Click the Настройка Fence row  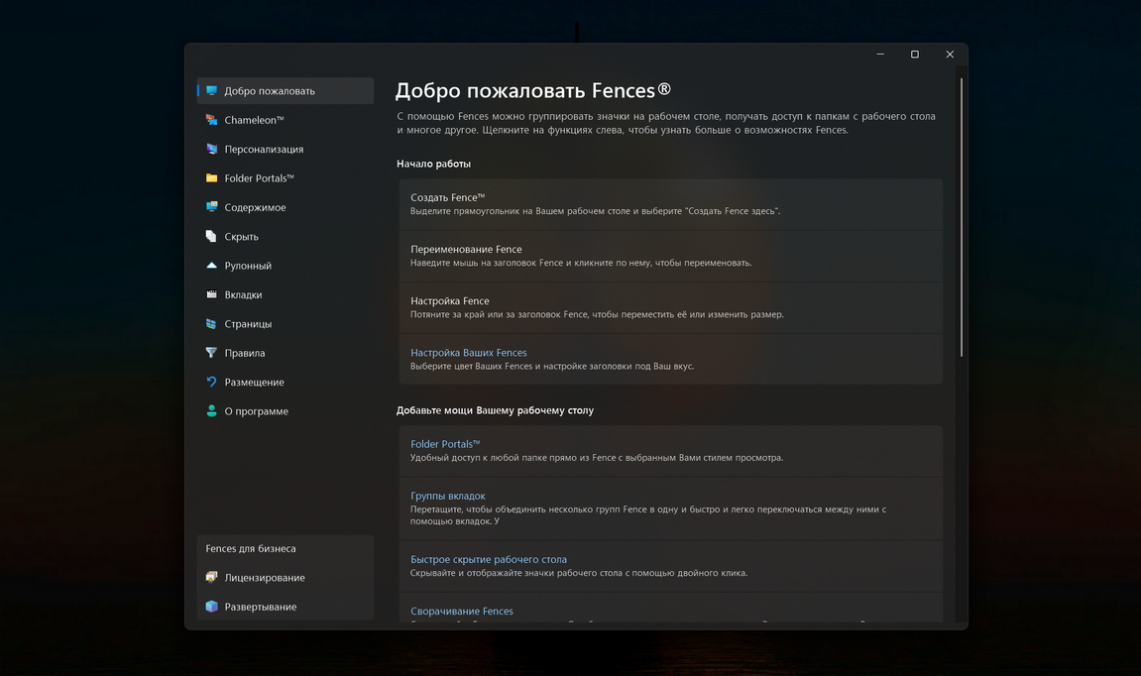pos(671,308)
